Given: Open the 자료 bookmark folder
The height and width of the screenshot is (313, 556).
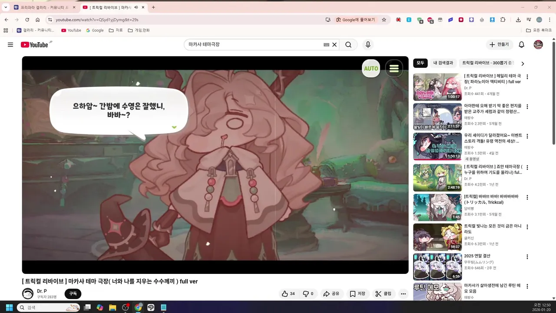Looking at the screenshot, I should 116,30.
